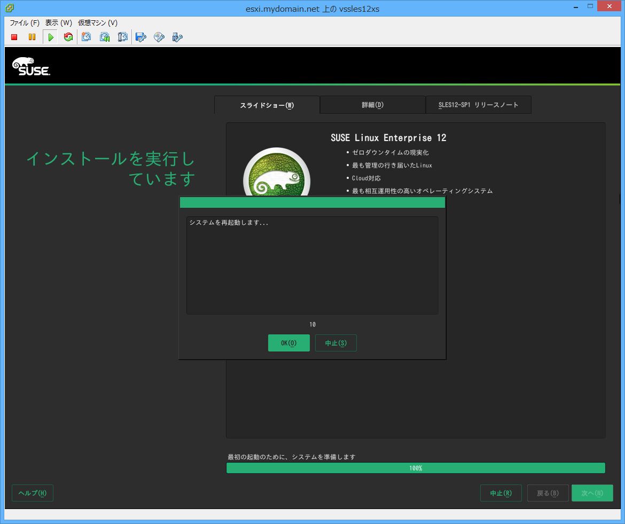The width and height of the screenshot is (625, 524).
Task: Click OK(O) to reboot now
Action: 288,343
